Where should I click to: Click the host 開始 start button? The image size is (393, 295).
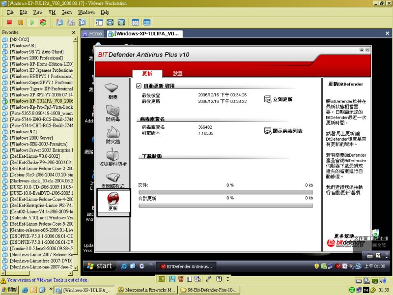9,290
